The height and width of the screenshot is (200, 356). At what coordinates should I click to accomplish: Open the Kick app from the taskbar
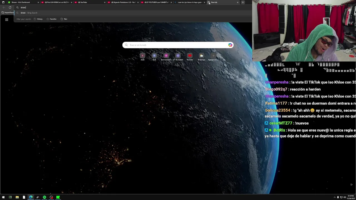pyautogui.click(x=58, y=197)
